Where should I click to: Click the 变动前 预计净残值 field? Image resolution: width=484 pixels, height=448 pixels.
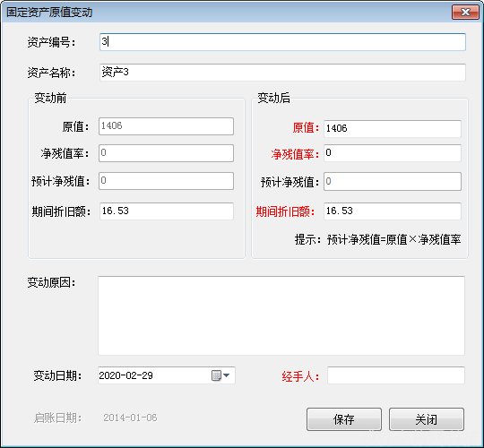coord(166,181)
